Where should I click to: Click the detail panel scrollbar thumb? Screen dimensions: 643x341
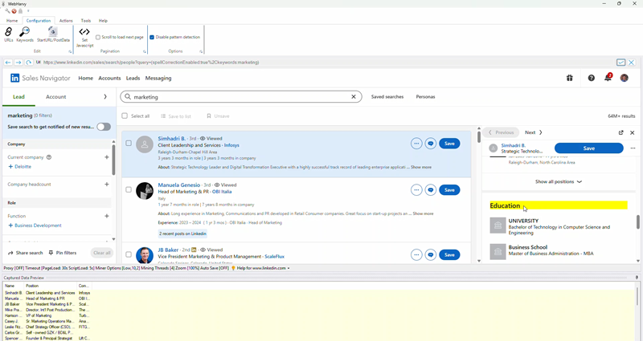(638, 222)
